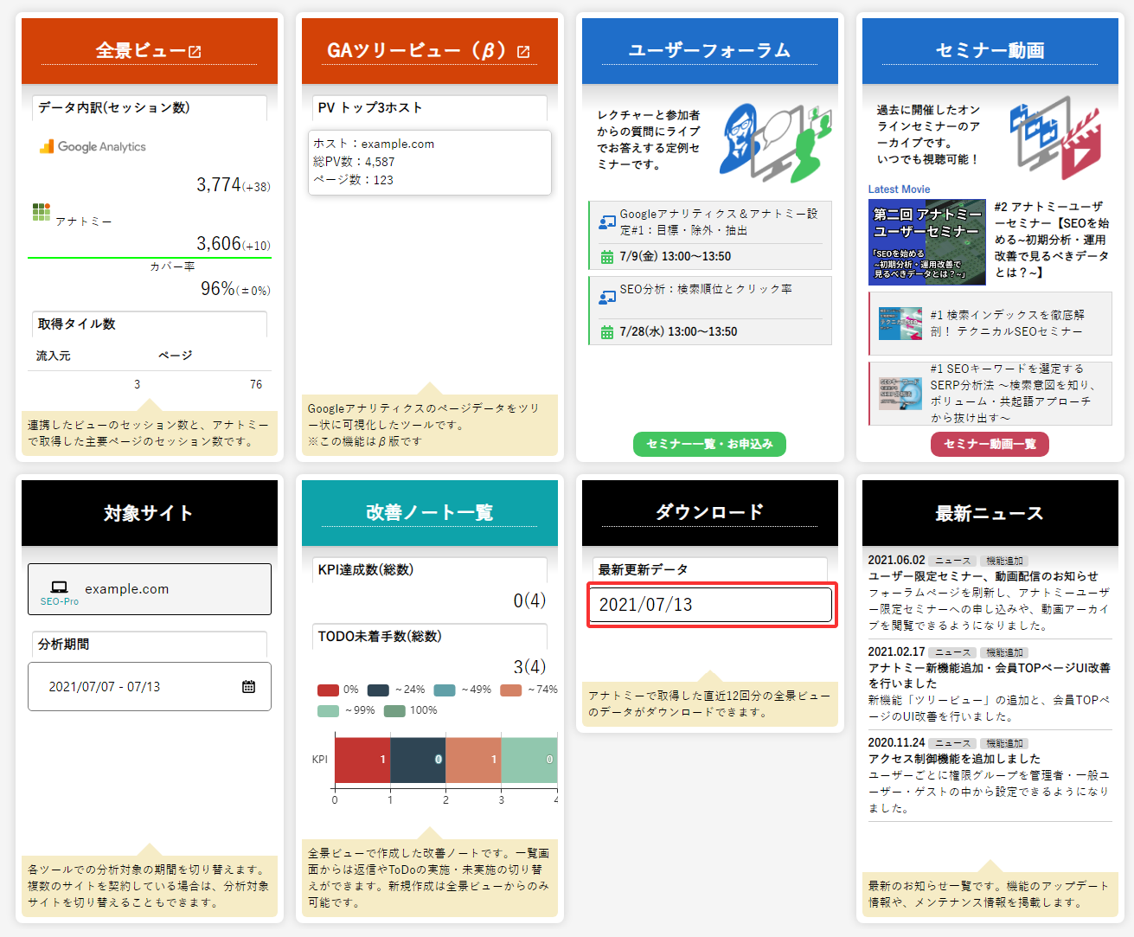The image size is (1134, 937).
Task: Click 7/28(水) 13:00～13:50 time text
Action: [678, 332]
